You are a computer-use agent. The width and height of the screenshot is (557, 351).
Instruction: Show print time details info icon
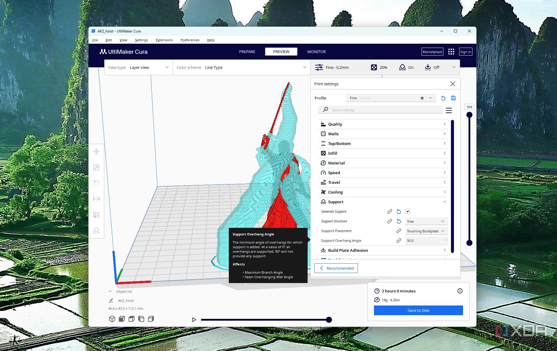[460, 291]
